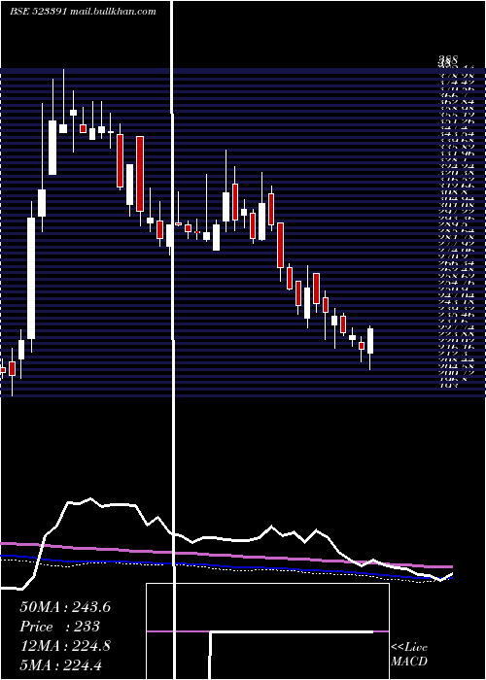Click the <<Live MACD label
This screenshot has height=680, width=486.
409,655
